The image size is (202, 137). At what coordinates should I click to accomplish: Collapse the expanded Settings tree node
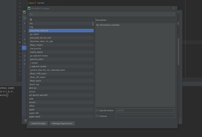[x=25, y=43]
